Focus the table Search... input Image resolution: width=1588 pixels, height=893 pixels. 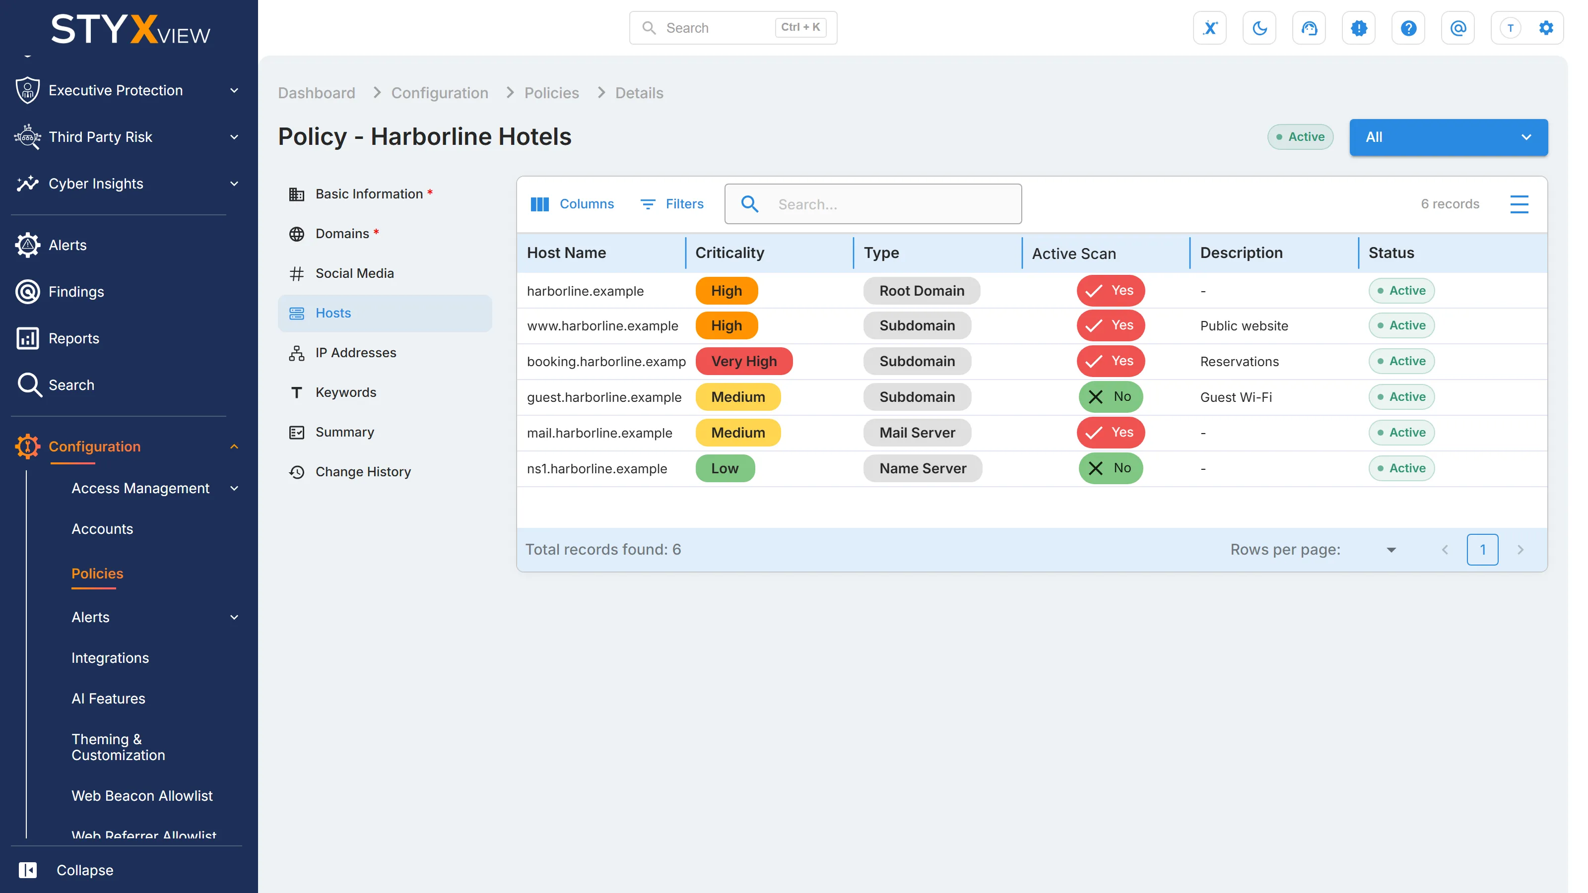click(873, 204)
